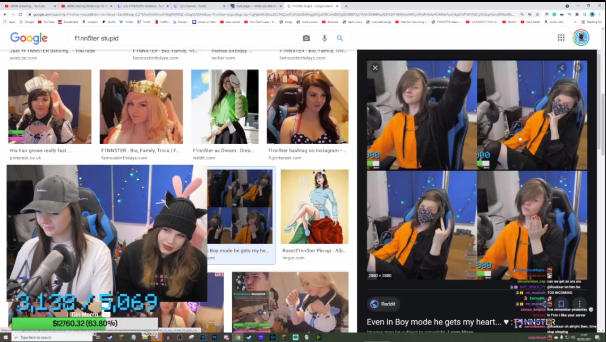606x342 pixels.
Task: Go forward using the browser forward arrow
Action: pyautogui.click(x=12, y=14)
